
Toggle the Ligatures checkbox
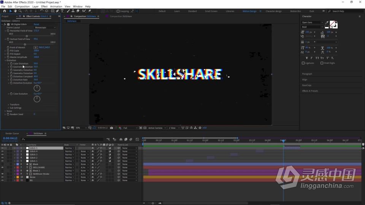tap(303, 63)
